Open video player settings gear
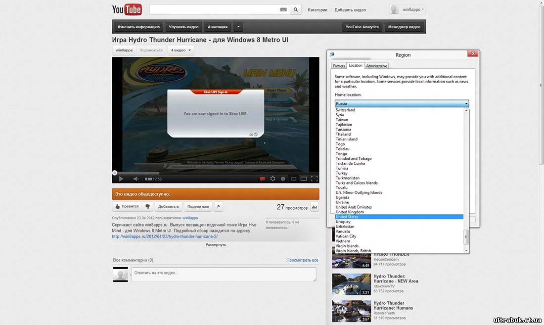The width and height of the screenshot is (544, 325). [x=272, y=179]
